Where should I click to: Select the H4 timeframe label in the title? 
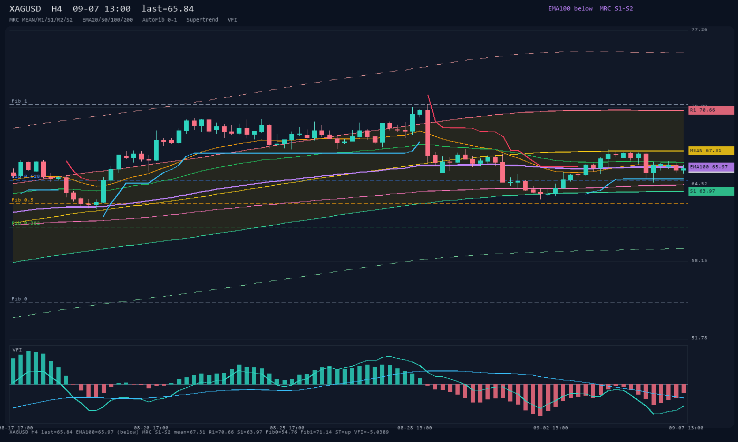[x=57, y=9]
